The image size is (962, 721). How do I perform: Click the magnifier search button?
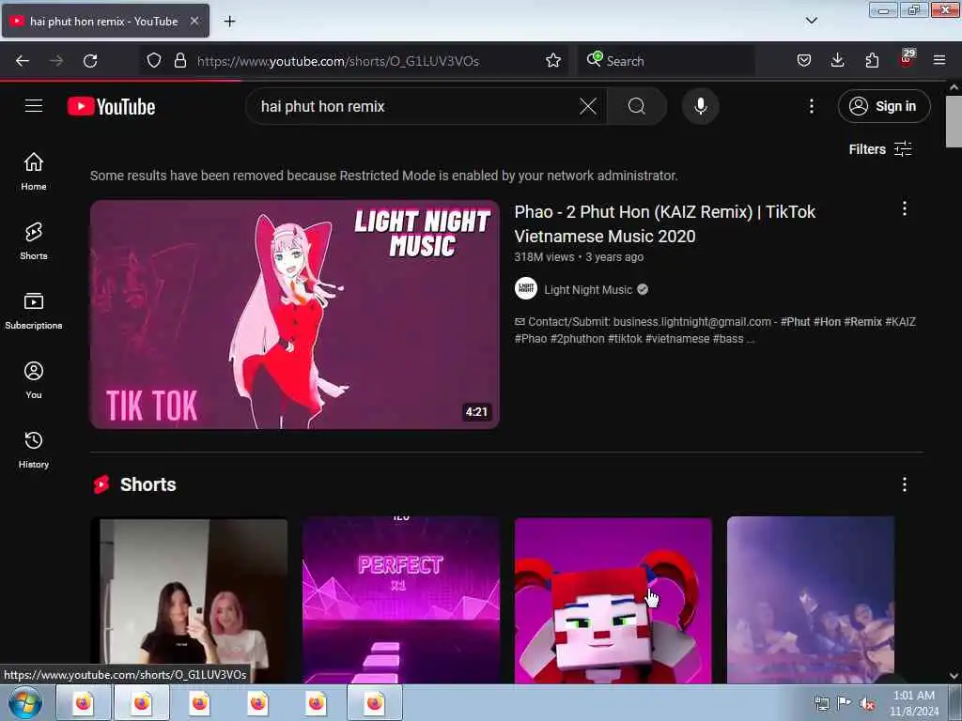(x=637, y=107)
